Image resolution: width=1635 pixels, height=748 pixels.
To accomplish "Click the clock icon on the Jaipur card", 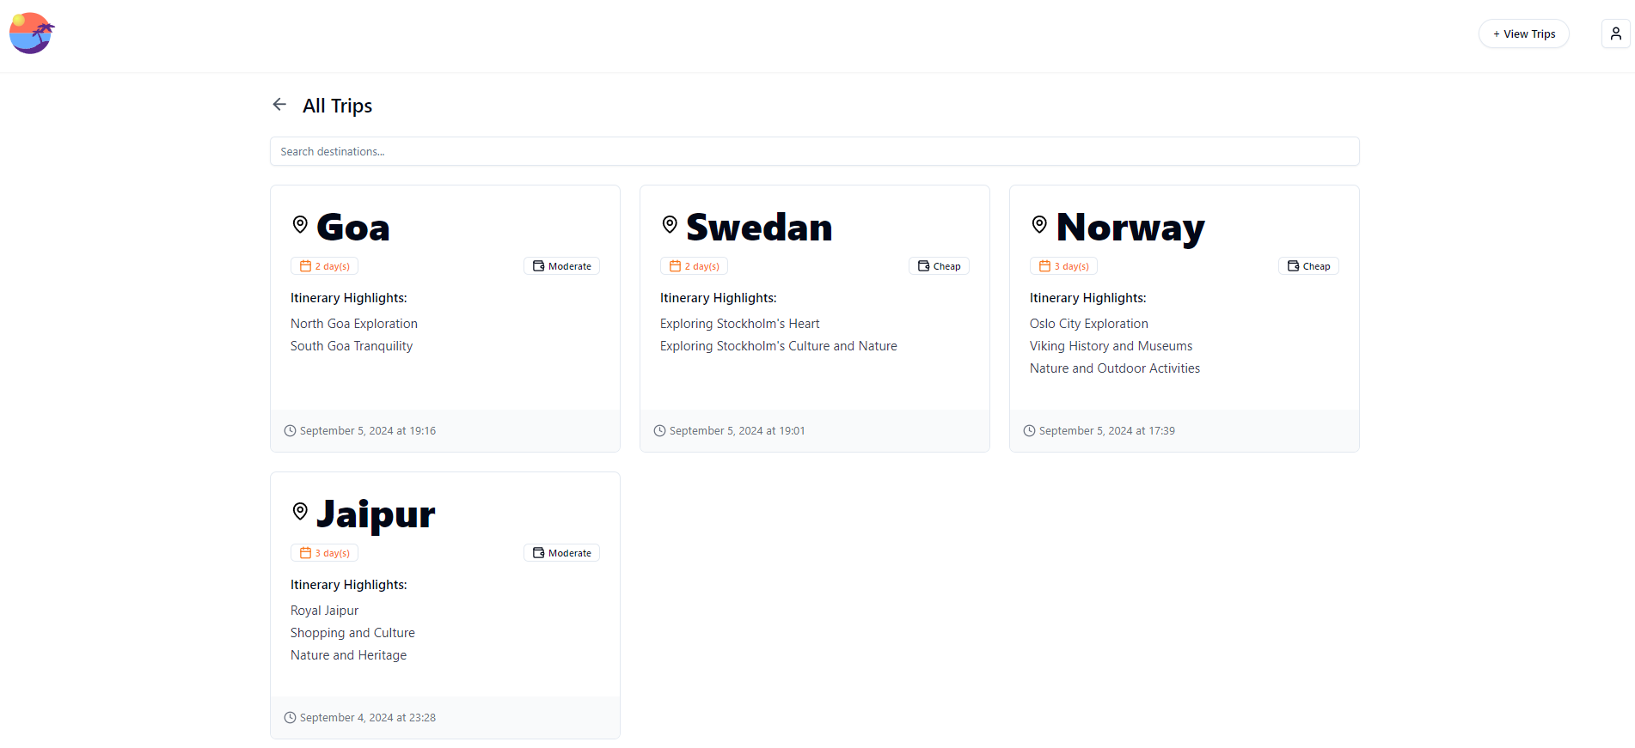I will click(x=290, y=717).
